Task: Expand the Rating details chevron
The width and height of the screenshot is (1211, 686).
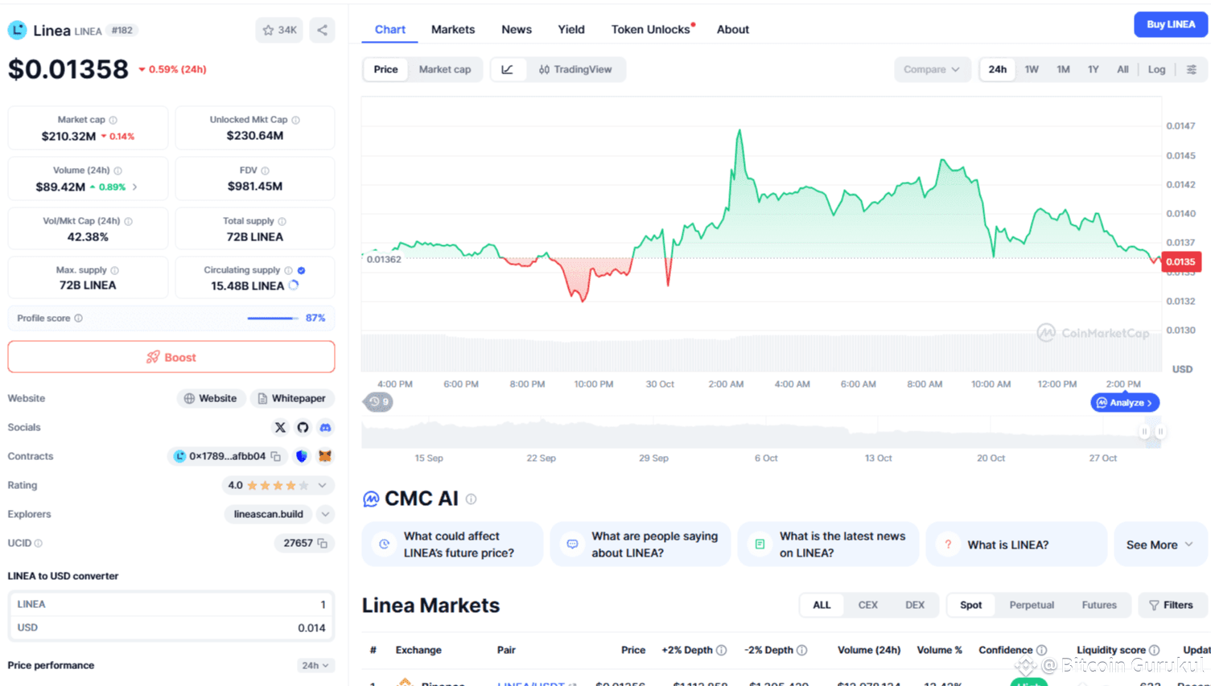Action: click(323, 486)
